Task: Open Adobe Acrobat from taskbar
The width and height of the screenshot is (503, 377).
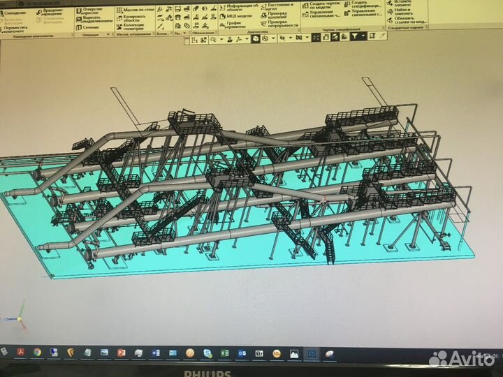Action: [20, 352]
